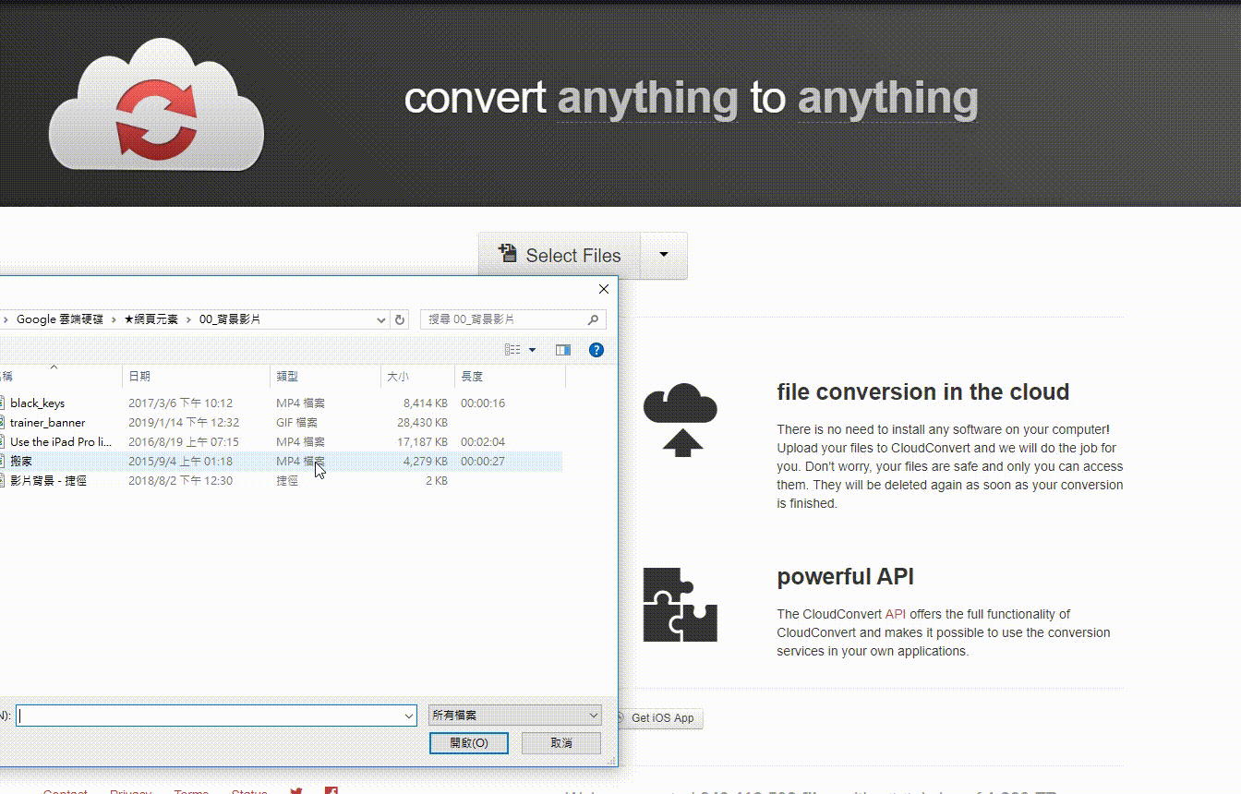Viewport: 1241px width, 794px height.
Task: Click the 00:02:04 duration cell
Action: click(x=483, y=442)
